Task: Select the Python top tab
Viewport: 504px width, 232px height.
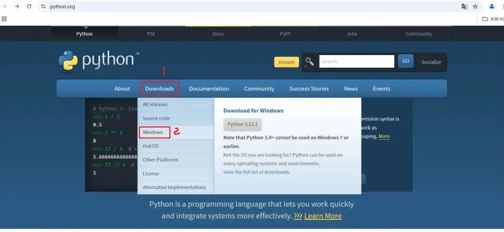Action: pos(84,34)
